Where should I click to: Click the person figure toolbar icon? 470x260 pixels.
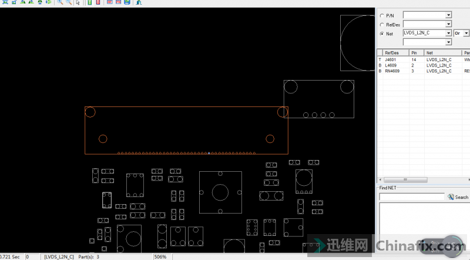pos(139,2)
